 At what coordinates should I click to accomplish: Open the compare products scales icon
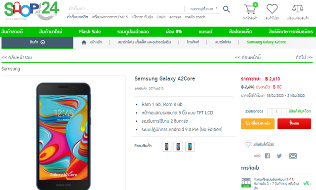pyautogui.click(x=298, y=8)
